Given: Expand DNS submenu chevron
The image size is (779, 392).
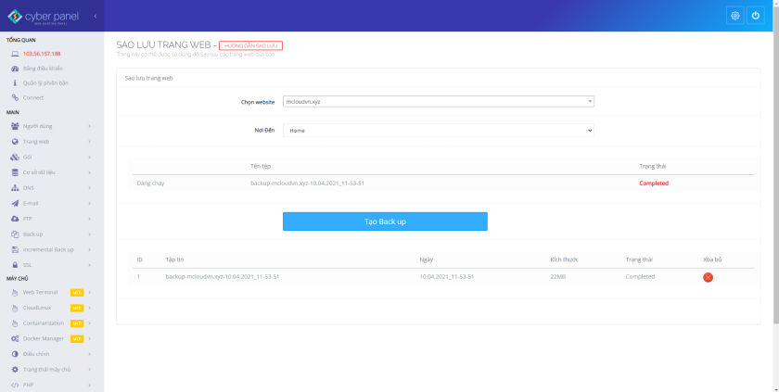Looking at the screenshot, I should (89, 188).
